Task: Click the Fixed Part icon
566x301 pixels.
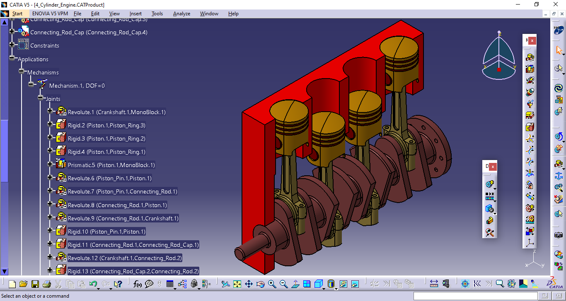Action: (x=558, y=176)
